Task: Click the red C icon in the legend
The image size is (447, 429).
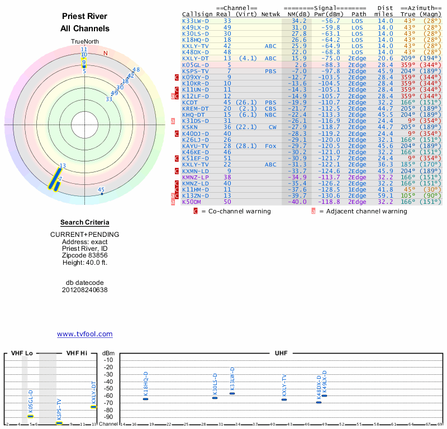Action: point(196,211)
